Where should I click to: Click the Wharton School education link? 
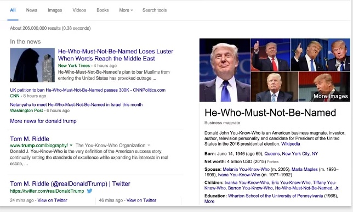coord(275,196)
